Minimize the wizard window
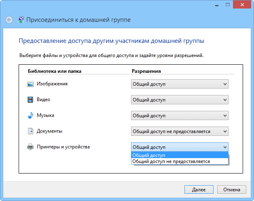The height and width of the screenshot is (201, 254). [217, 5]
